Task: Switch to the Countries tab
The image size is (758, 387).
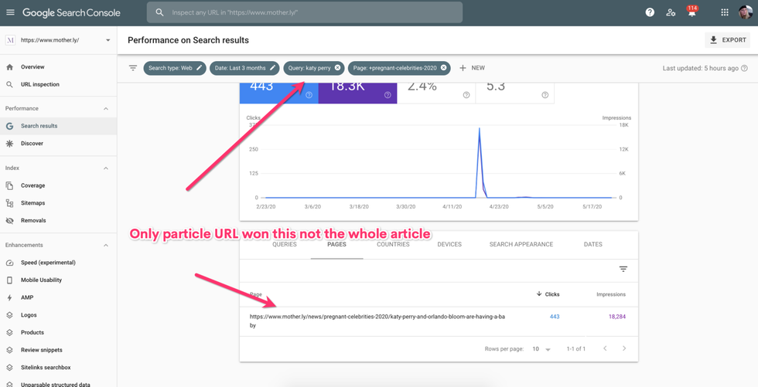Action: (393, 244)
